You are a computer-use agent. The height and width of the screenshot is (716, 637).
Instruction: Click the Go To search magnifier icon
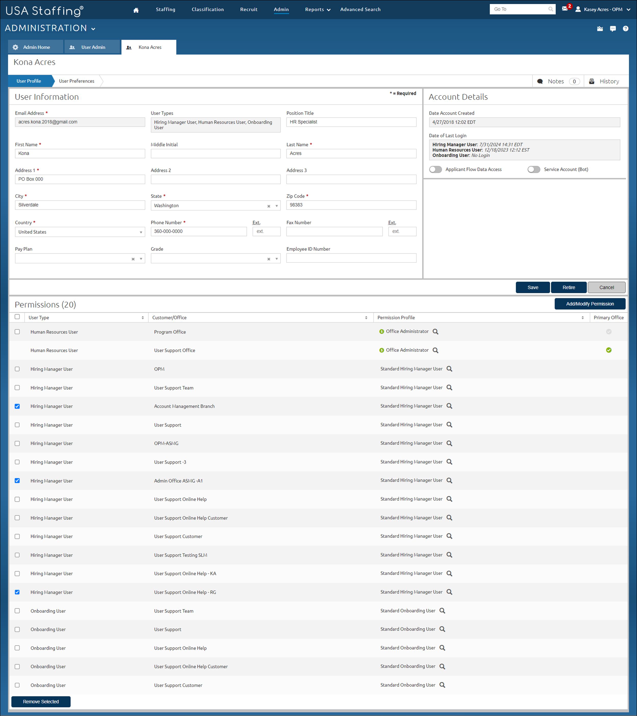pos(551,9)
